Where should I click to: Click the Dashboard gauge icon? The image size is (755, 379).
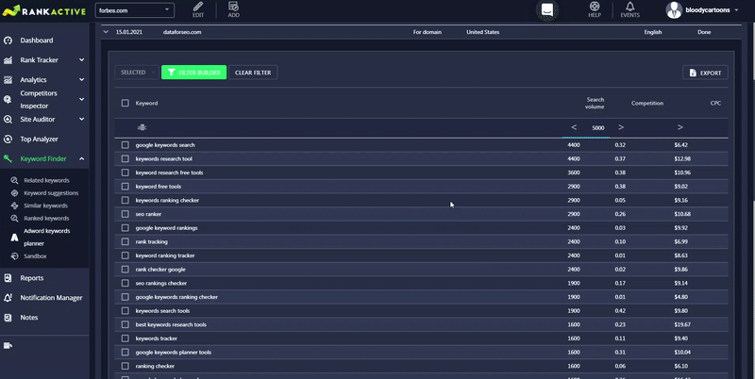tap(8, 41)
